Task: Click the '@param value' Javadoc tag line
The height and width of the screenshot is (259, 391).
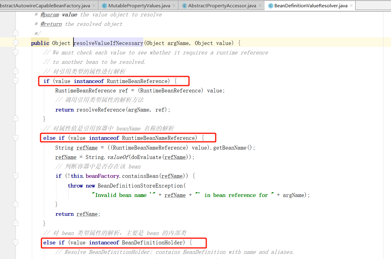Action: point(98,15)
